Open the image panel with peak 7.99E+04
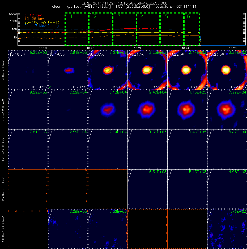This screenshot has height=249, width=247. point(227,110)
